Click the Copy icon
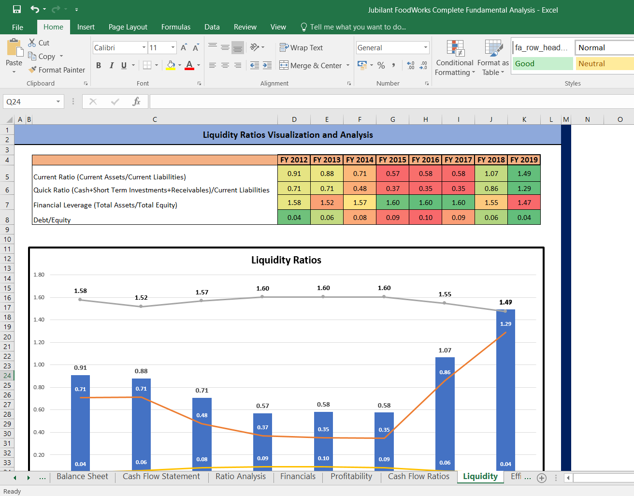634x496 pixels. point(32,56)
